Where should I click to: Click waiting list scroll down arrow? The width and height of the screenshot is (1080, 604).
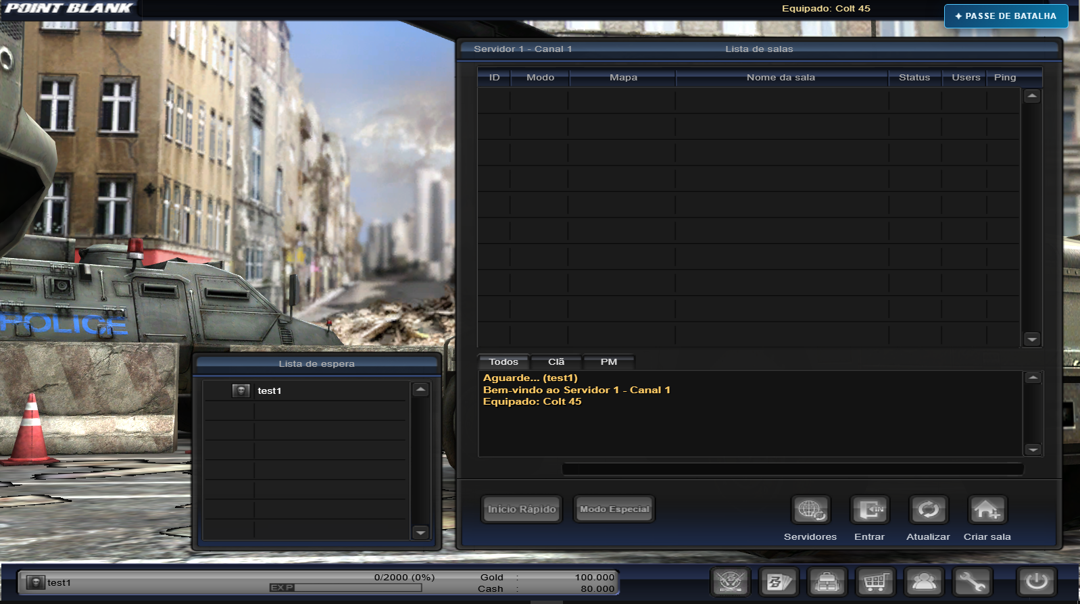pos(420,532)
